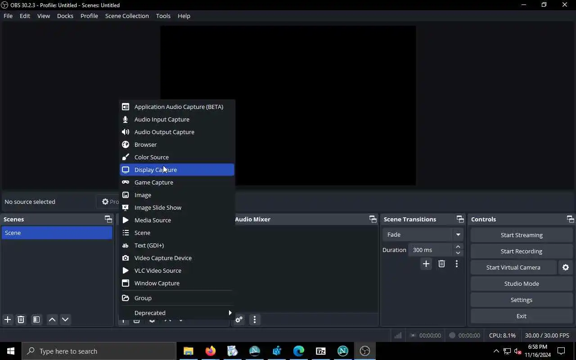Undock the Scenes panel

click(108, 219)
